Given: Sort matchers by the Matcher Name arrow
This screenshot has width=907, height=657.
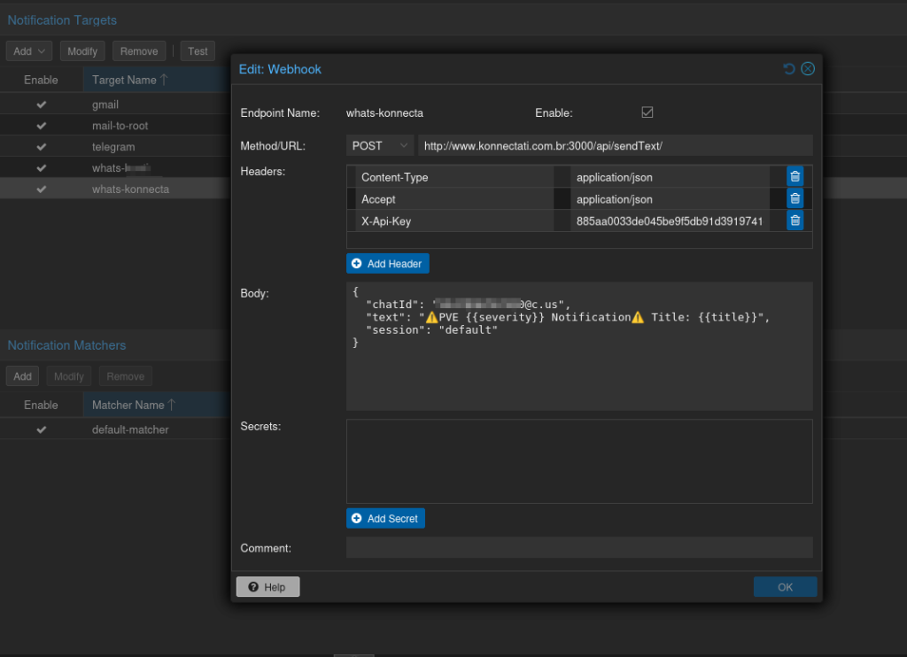Looking at the screenshot, I should pos(172,405).
